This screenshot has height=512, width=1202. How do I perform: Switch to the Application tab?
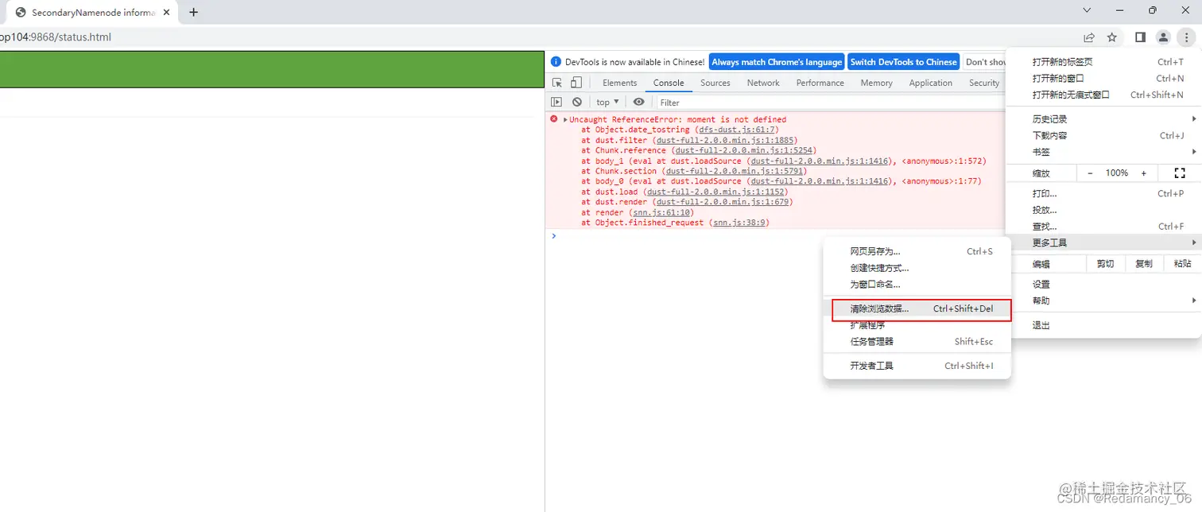[931, 83]
